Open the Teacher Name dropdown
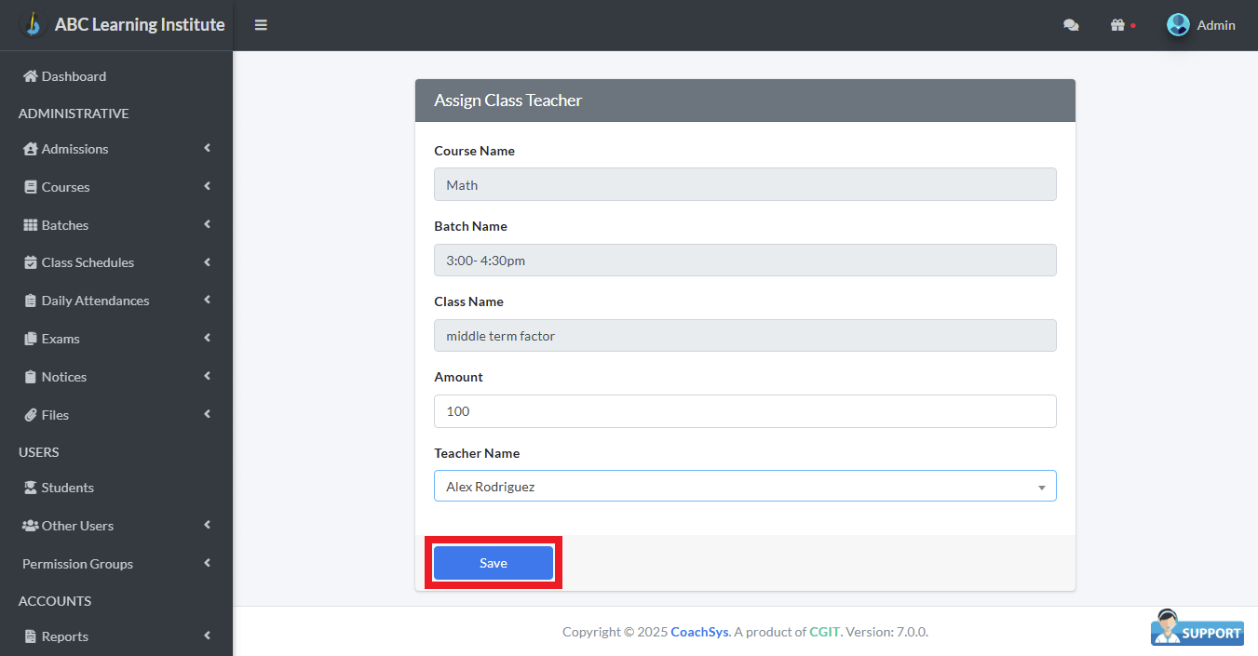 pos(745,486)
